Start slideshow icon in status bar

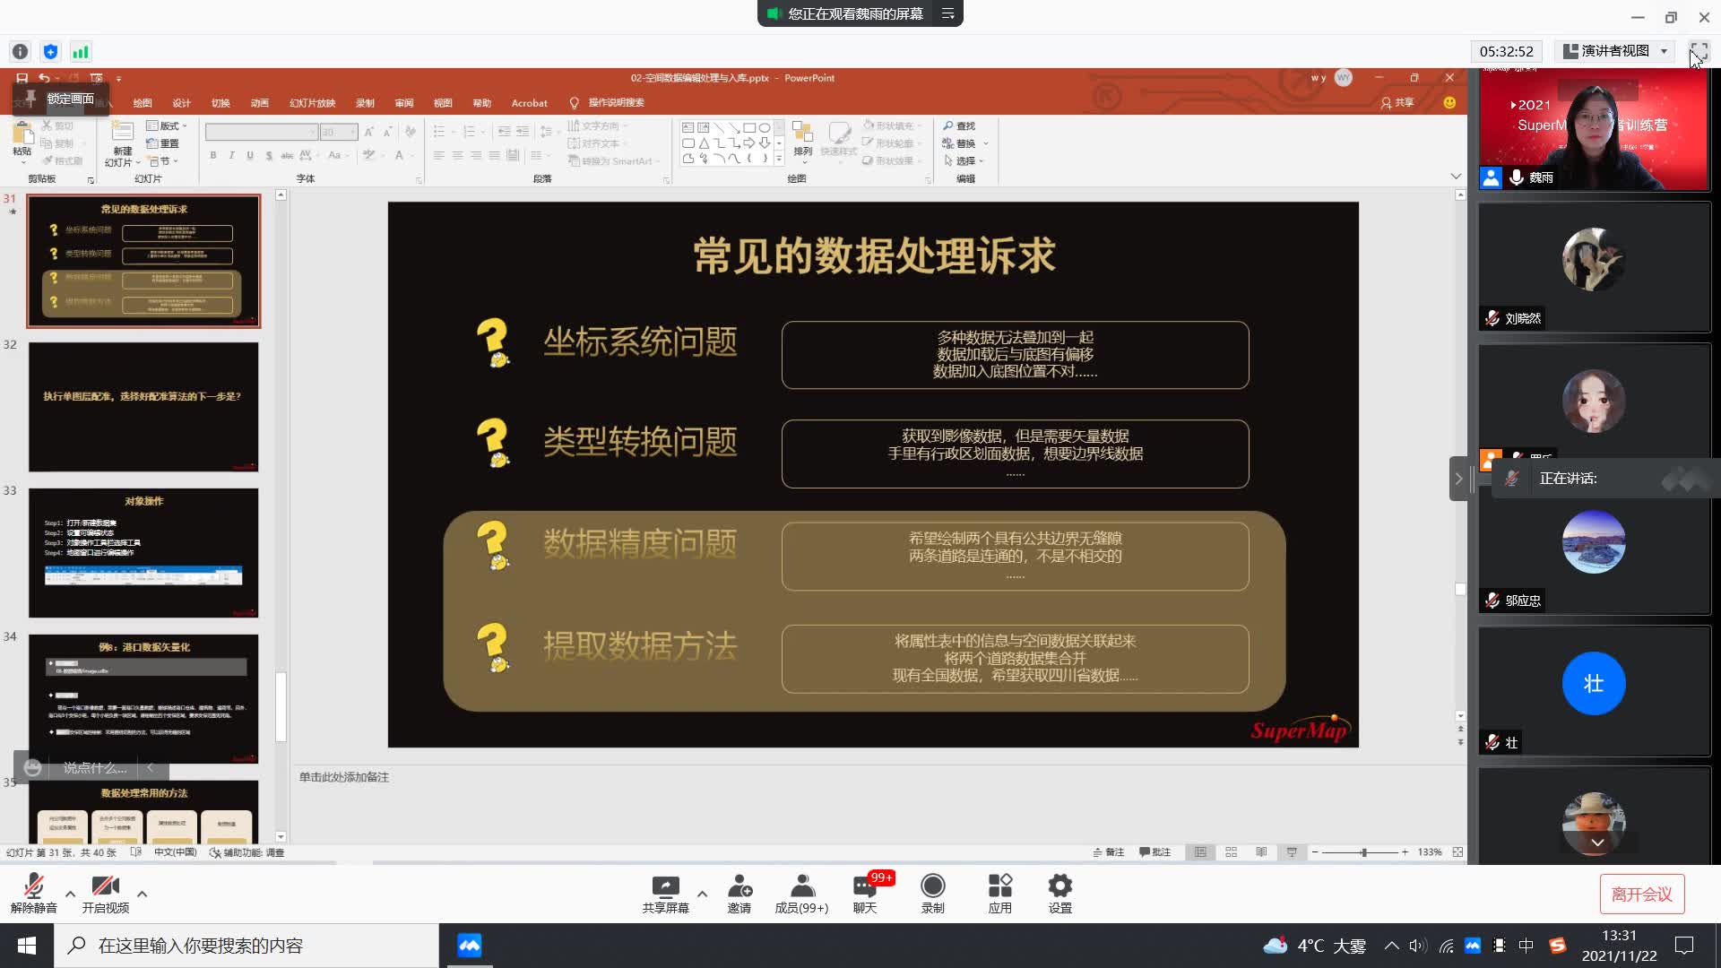click(x=1292, y=852)
